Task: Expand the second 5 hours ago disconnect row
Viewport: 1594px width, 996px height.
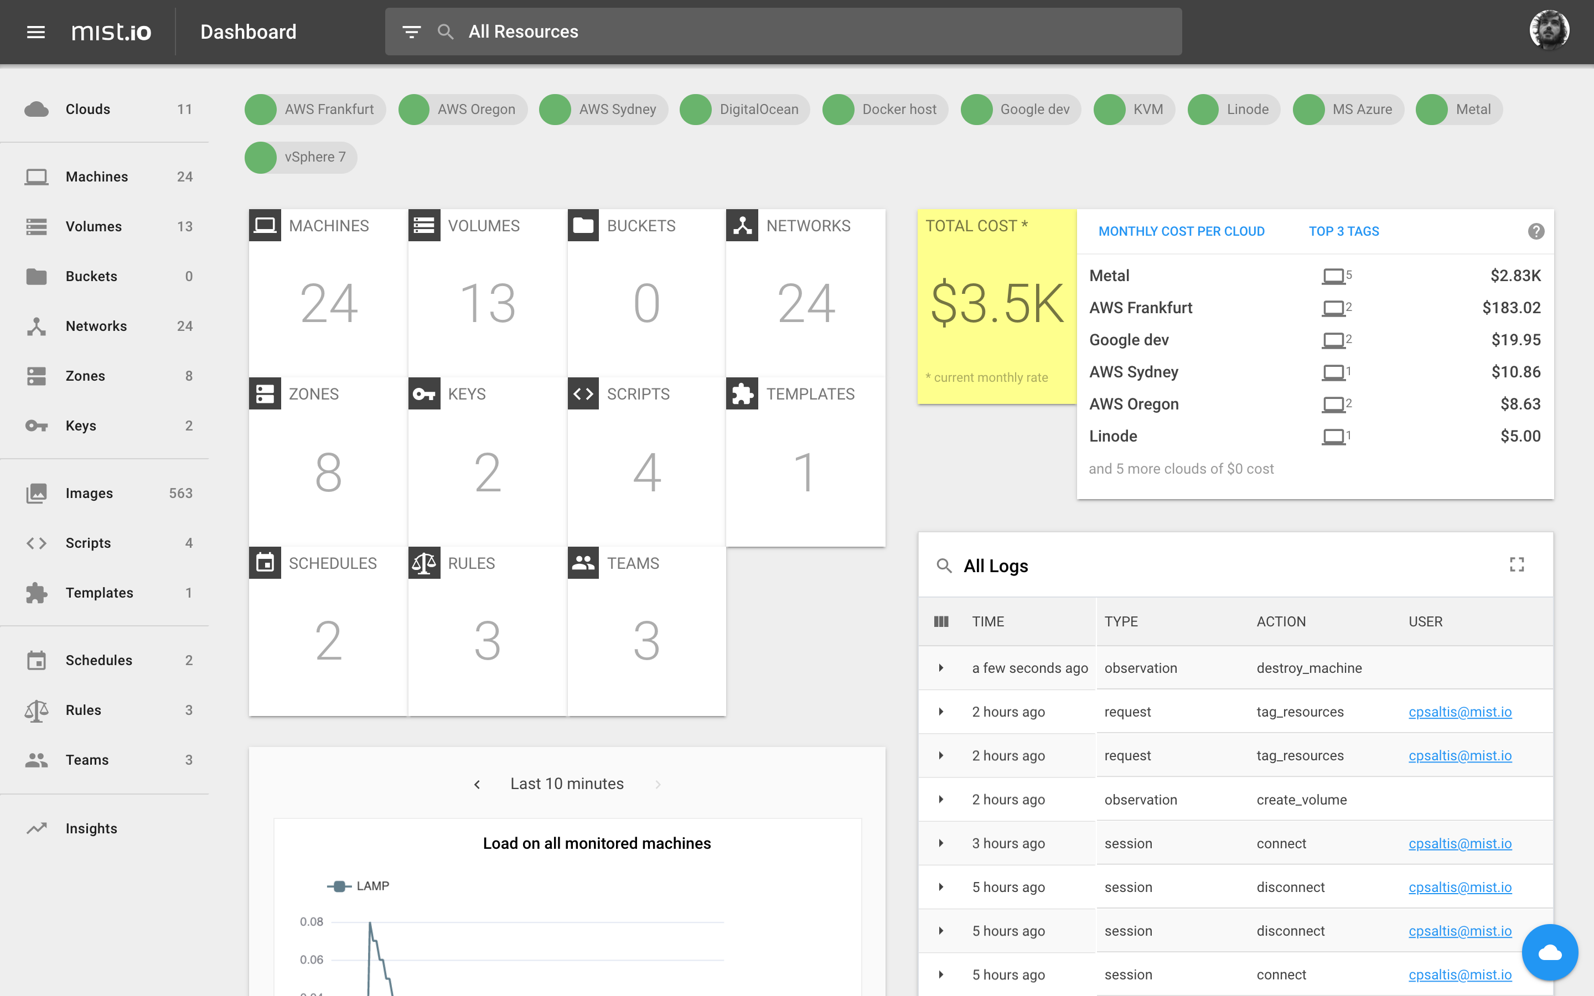Action: (x=941, y=931)
